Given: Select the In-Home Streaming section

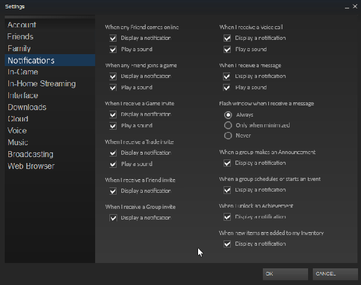Looking at the screenshot, I should pyautogui.click(x=42, y=84).
